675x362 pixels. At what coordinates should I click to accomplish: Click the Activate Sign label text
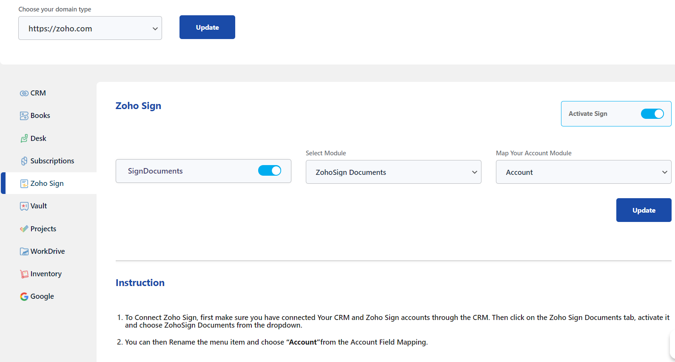588,114
